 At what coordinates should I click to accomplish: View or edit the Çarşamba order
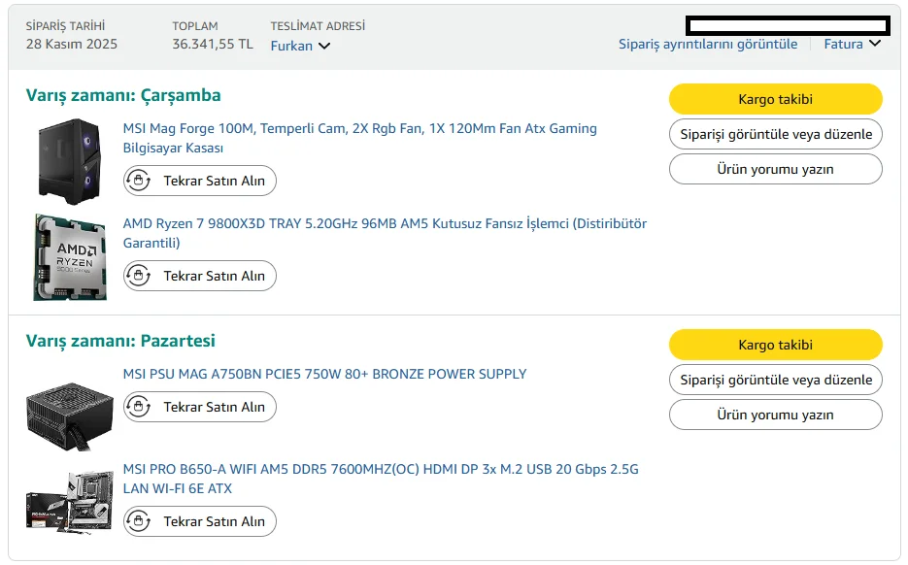click(x=775, y=134)
